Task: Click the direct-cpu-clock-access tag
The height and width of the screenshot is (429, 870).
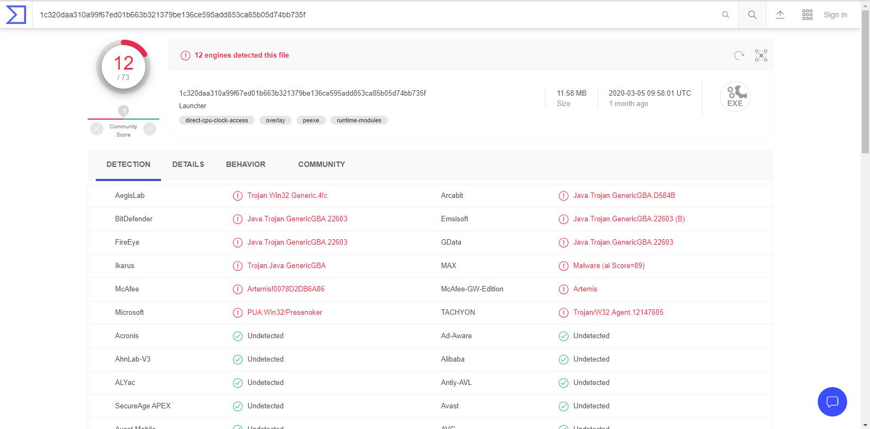Action: (217, 120)
